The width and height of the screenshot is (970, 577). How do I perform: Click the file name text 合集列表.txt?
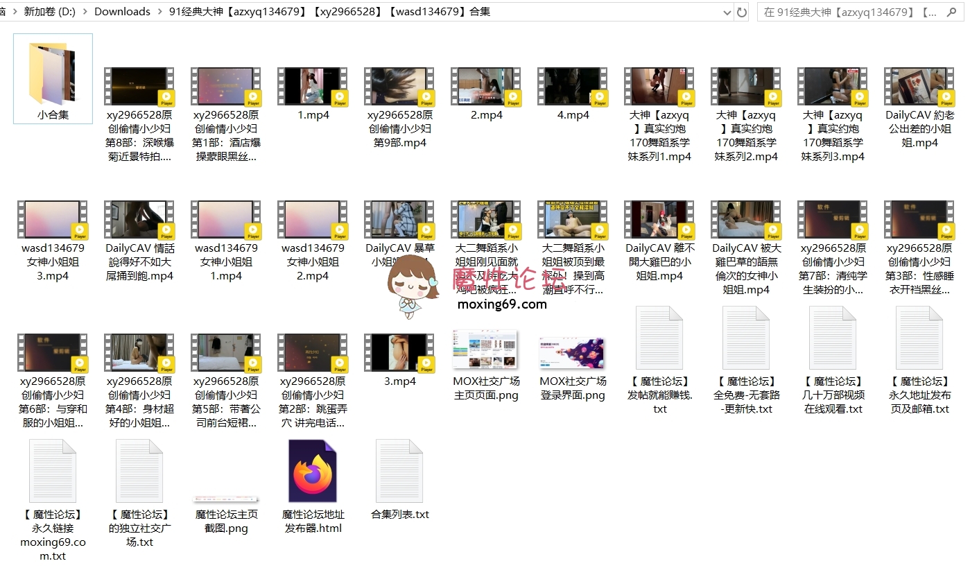(400, 515)
